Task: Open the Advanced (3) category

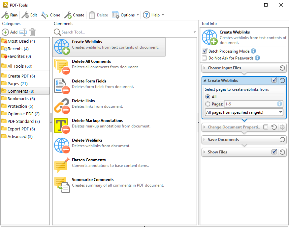Action: [x=25, y=136]
